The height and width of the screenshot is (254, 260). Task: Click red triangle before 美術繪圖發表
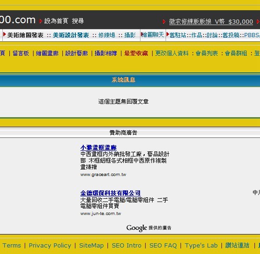click(5, 34)
